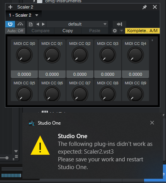Open the default preset dropdown
Image resolution: width=166 pixels, height=183 pixels.
click(x=77, y=24)
